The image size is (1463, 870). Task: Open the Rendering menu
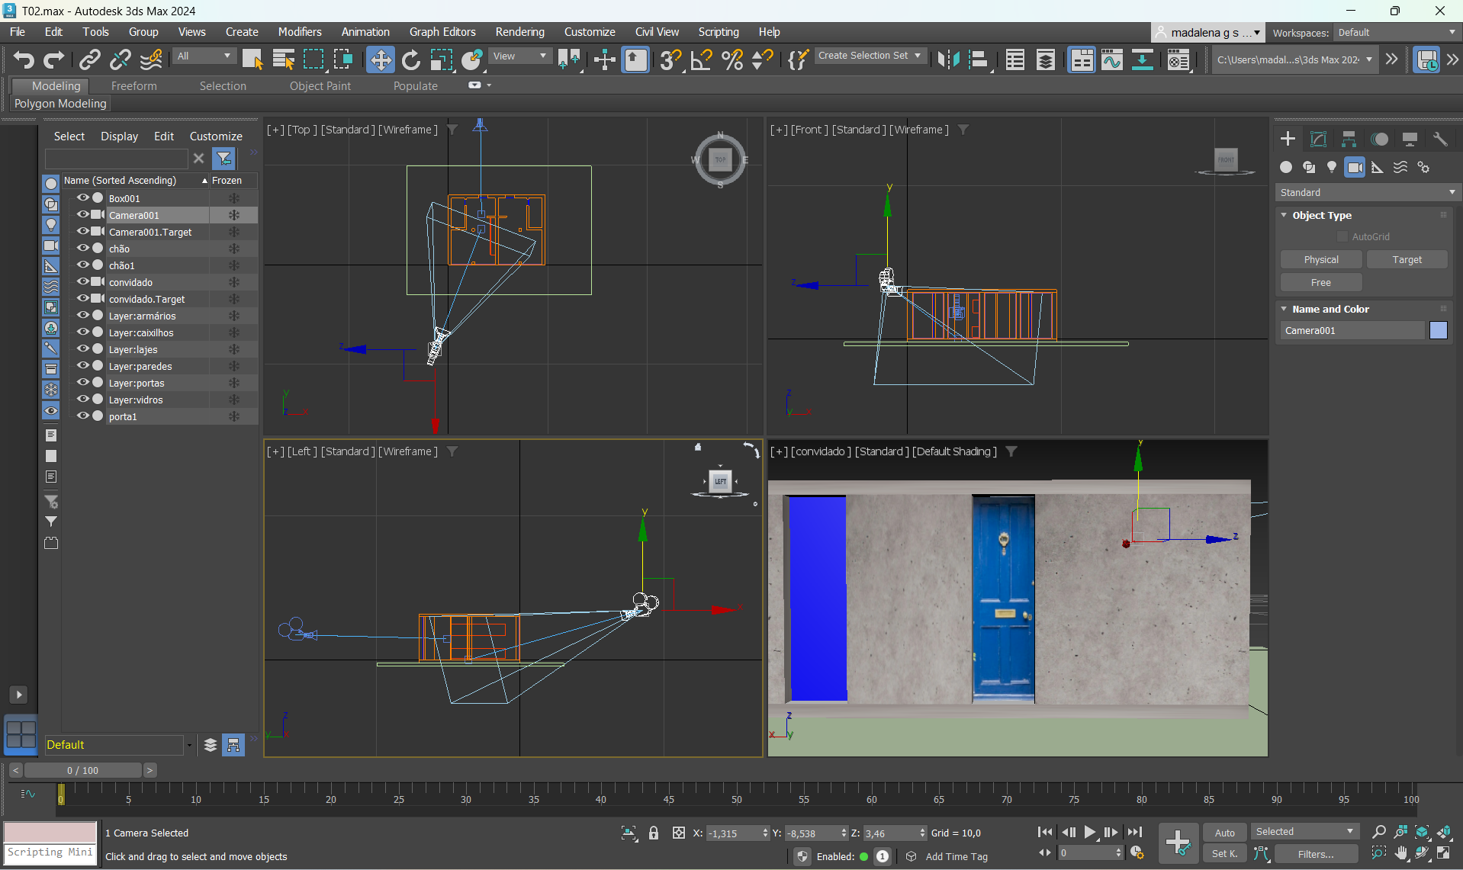click(x=519, y=32)
